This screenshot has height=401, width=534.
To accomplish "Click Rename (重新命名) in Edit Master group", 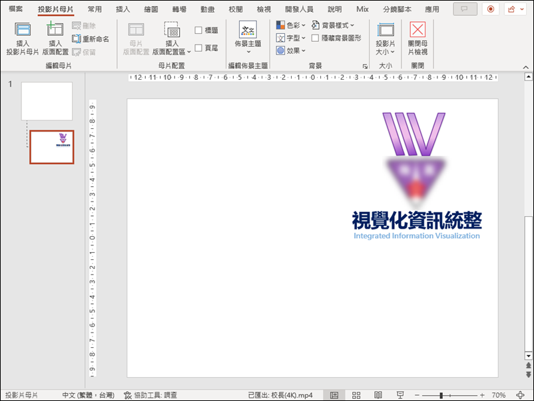I will tap(91, 39).
